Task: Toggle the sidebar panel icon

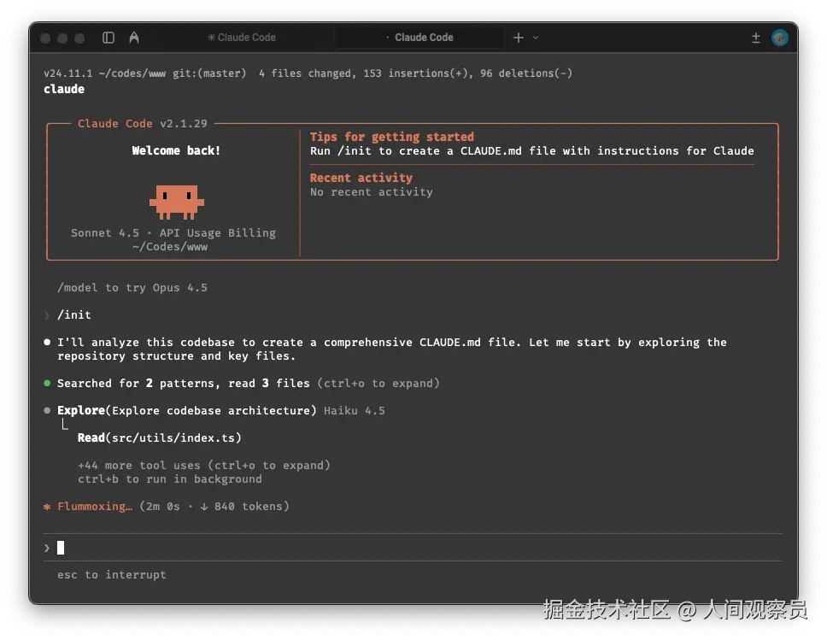Action: click(109, 38)
